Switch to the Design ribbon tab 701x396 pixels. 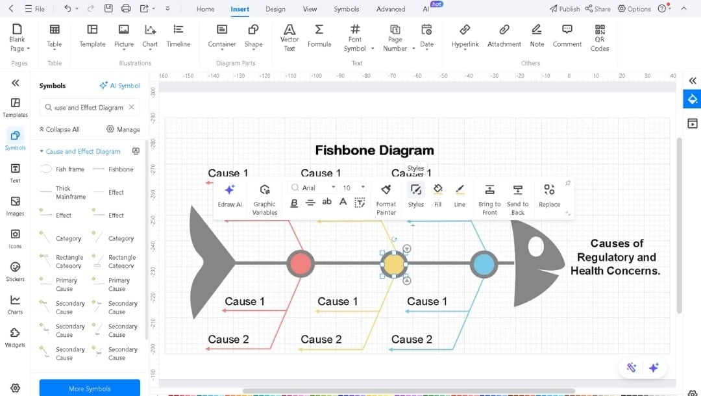click(x=275, y=9)
